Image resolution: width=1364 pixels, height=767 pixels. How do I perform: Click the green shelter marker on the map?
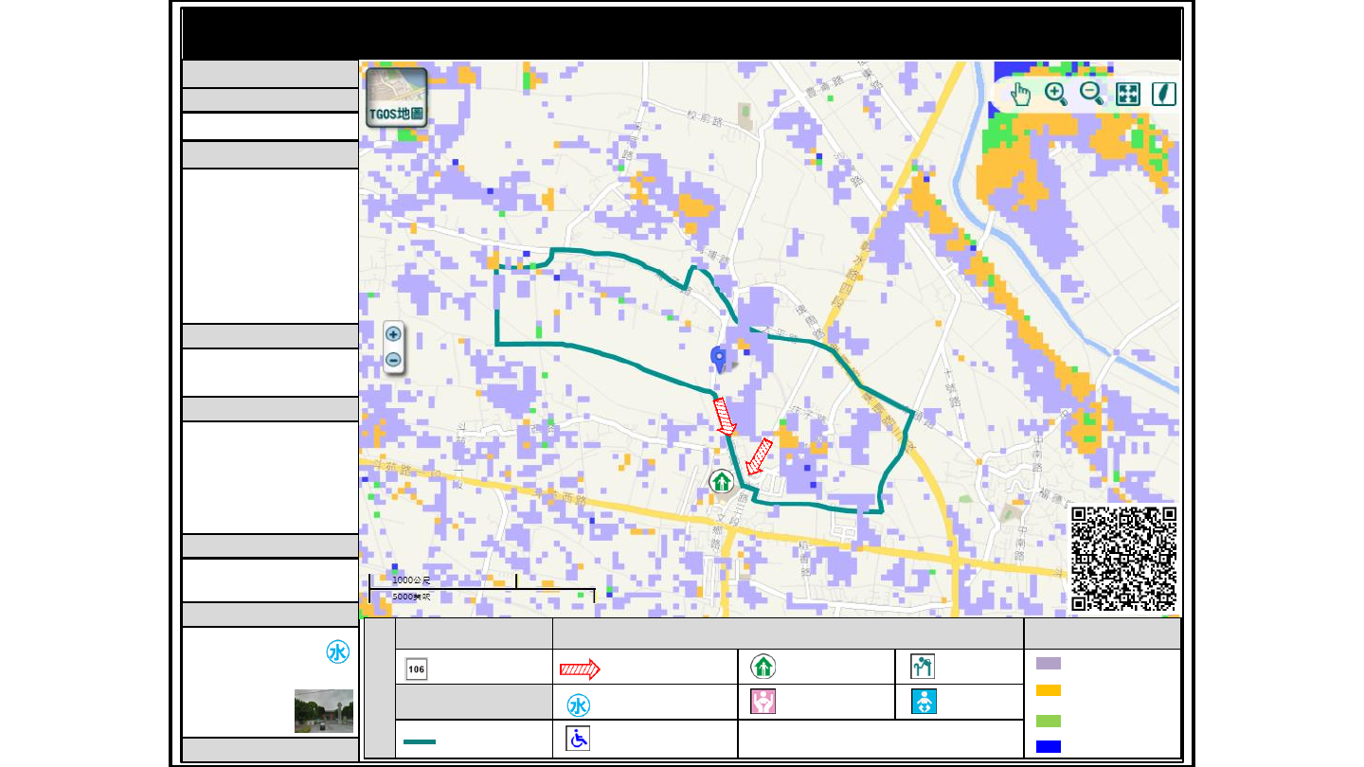pos(722,481)
